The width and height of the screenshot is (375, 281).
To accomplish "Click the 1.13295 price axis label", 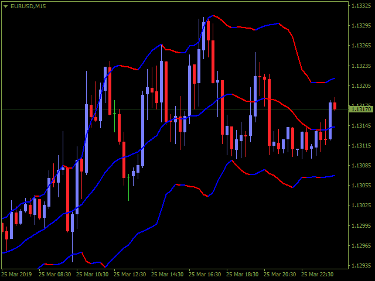I will point(361,25).
